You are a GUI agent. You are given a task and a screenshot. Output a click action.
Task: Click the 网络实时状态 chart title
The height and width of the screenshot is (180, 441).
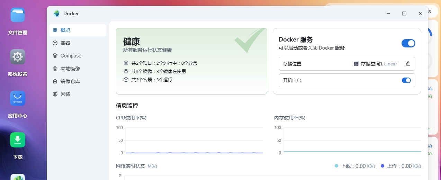(x=130, y=166)
